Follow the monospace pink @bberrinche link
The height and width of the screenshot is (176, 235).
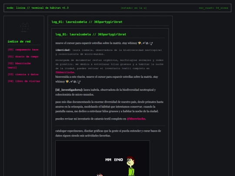click(65, 72)
